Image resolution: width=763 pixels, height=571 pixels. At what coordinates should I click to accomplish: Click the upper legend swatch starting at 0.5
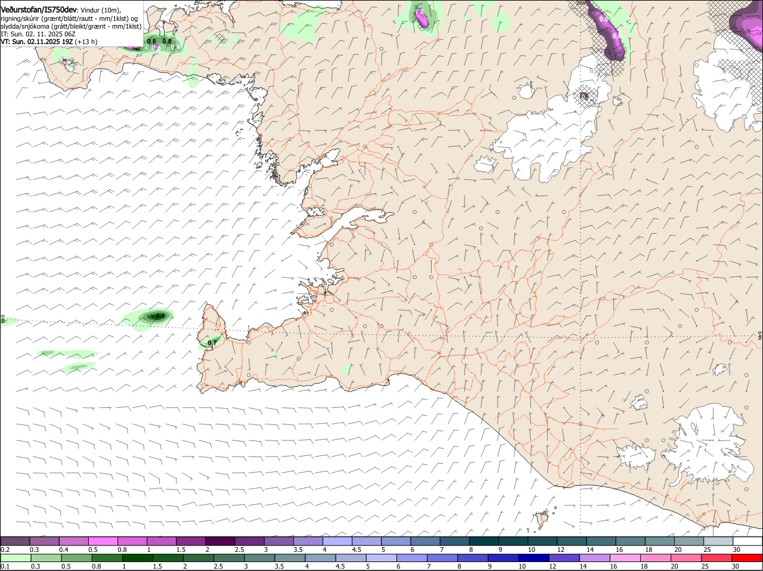[103, 541]
